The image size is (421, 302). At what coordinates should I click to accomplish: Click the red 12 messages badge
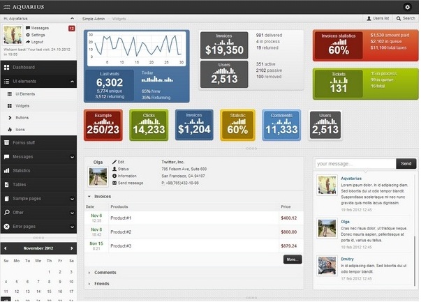click(71, 29)
